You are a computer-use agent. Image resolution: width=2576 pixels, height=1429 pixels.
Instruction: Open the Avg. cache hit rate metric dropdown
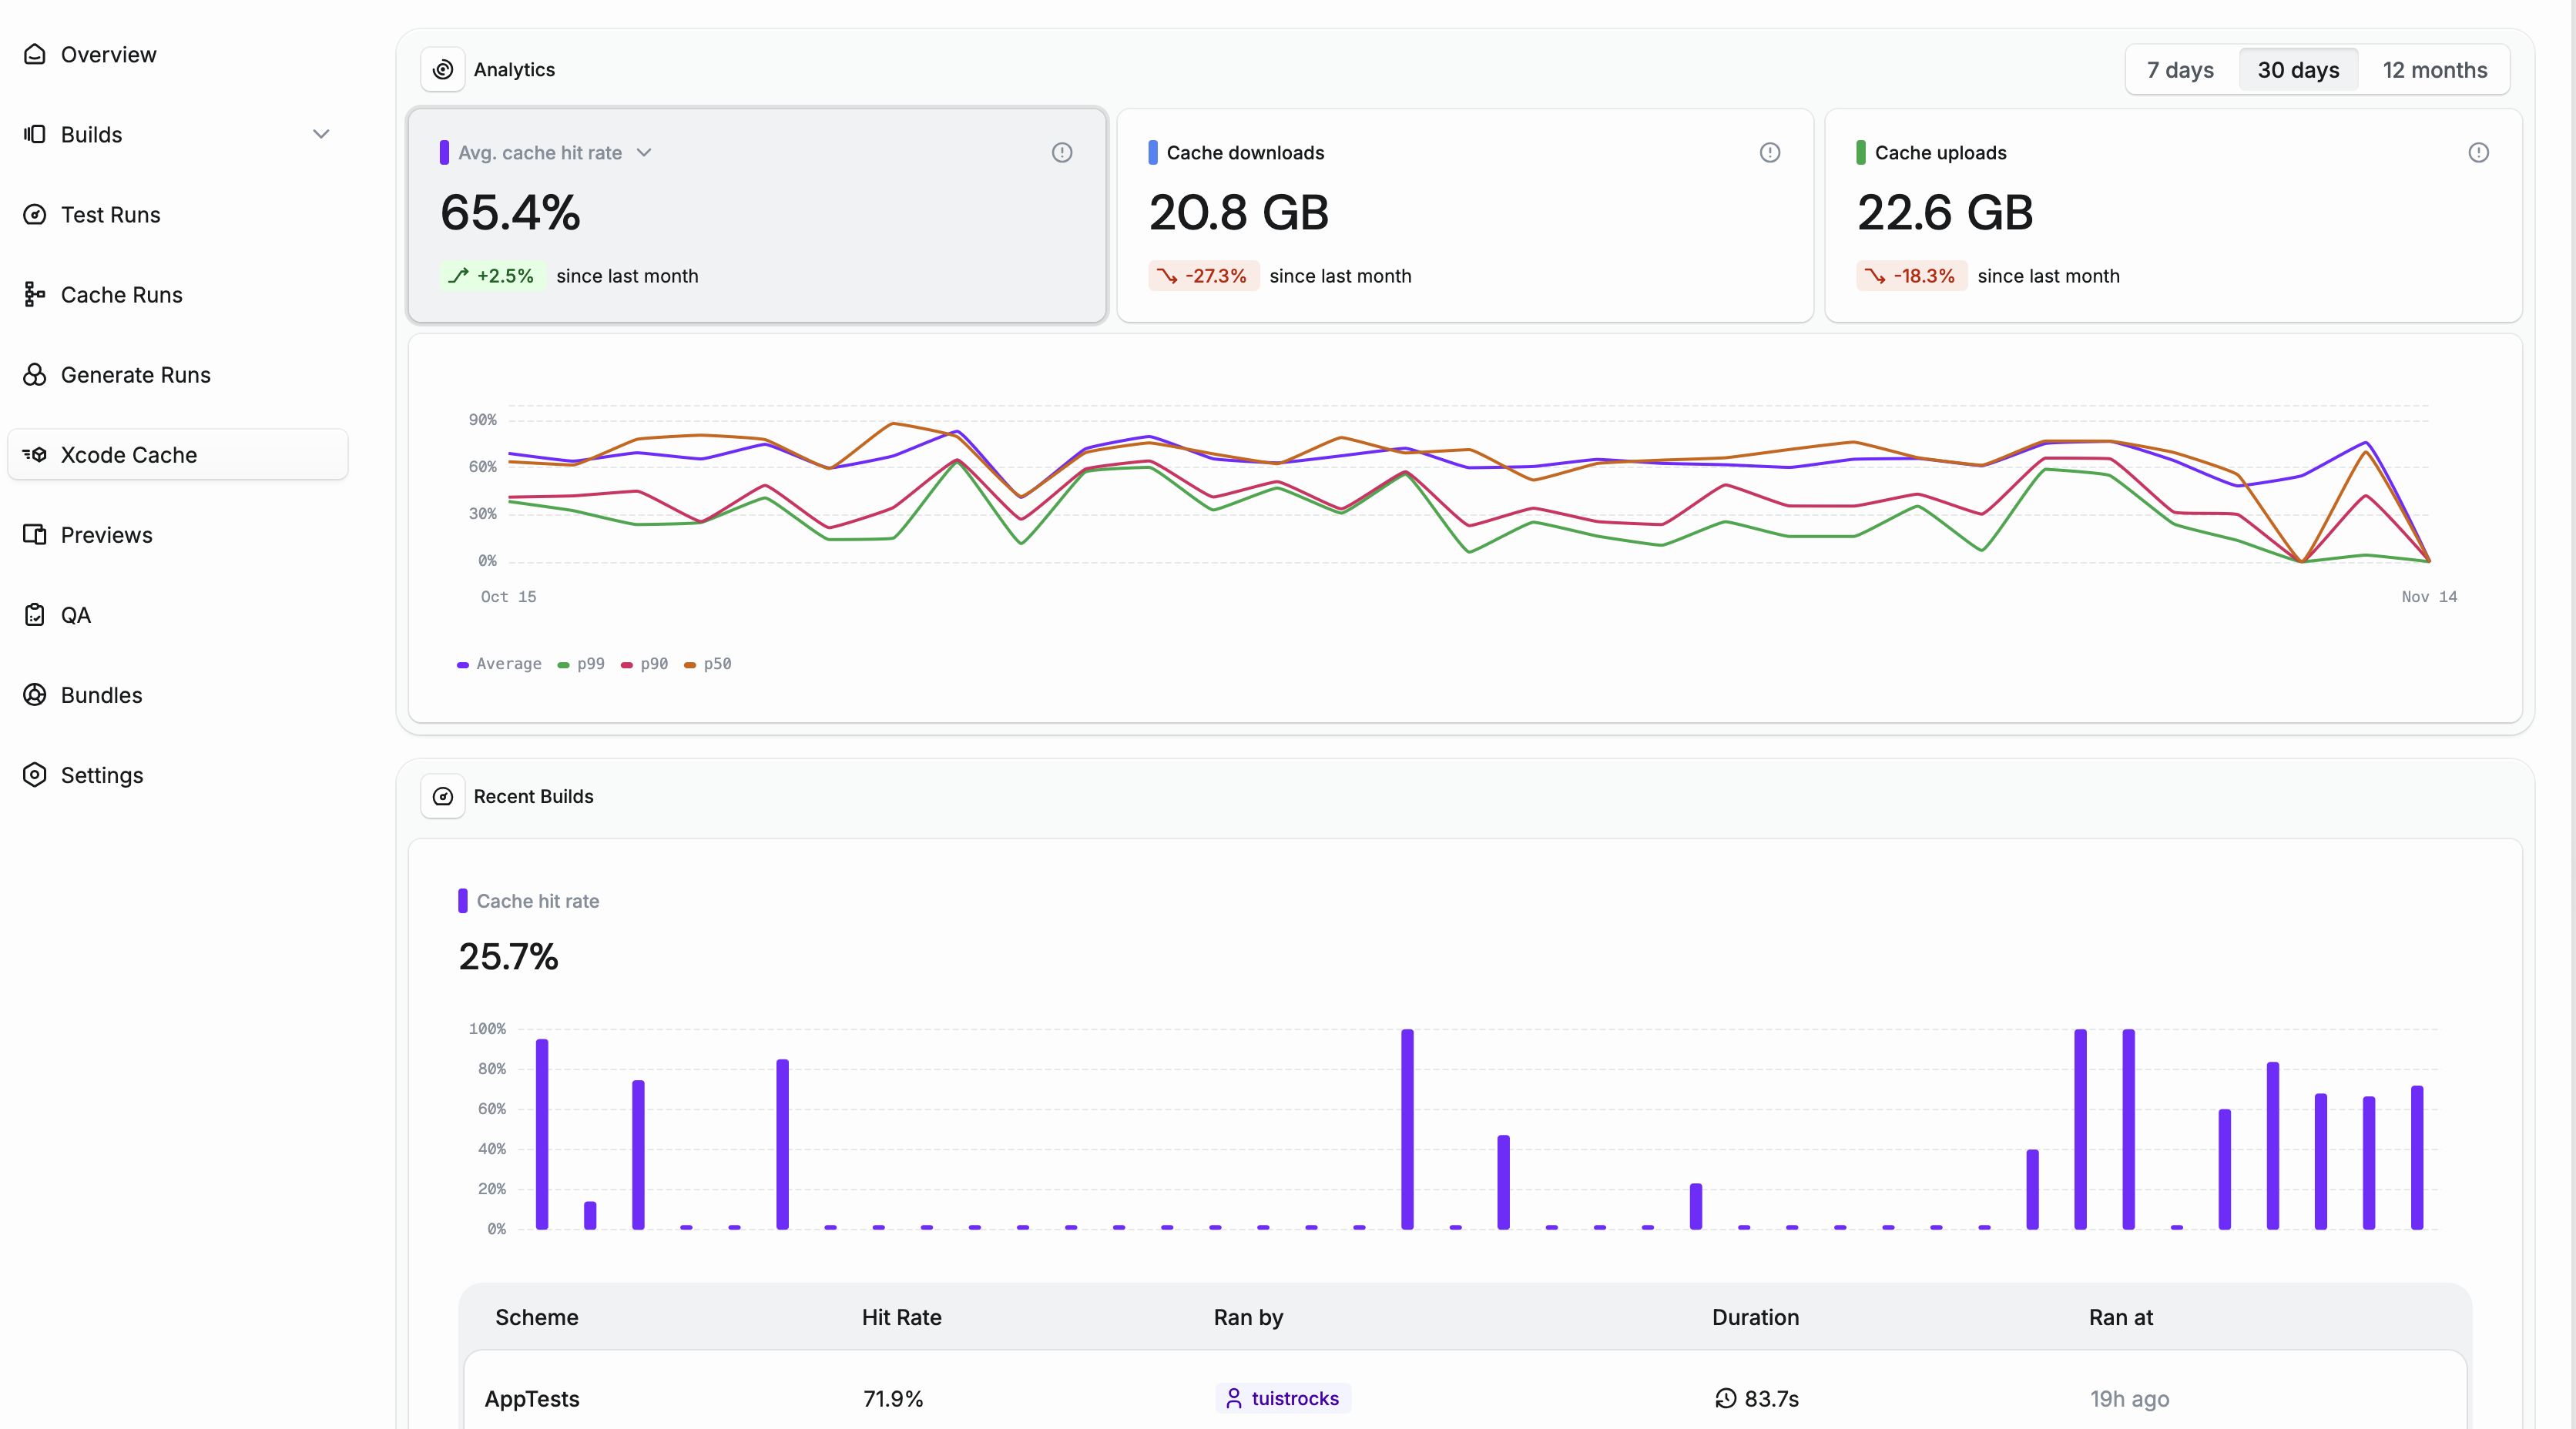pyautogui.click(x=644, y=152)
